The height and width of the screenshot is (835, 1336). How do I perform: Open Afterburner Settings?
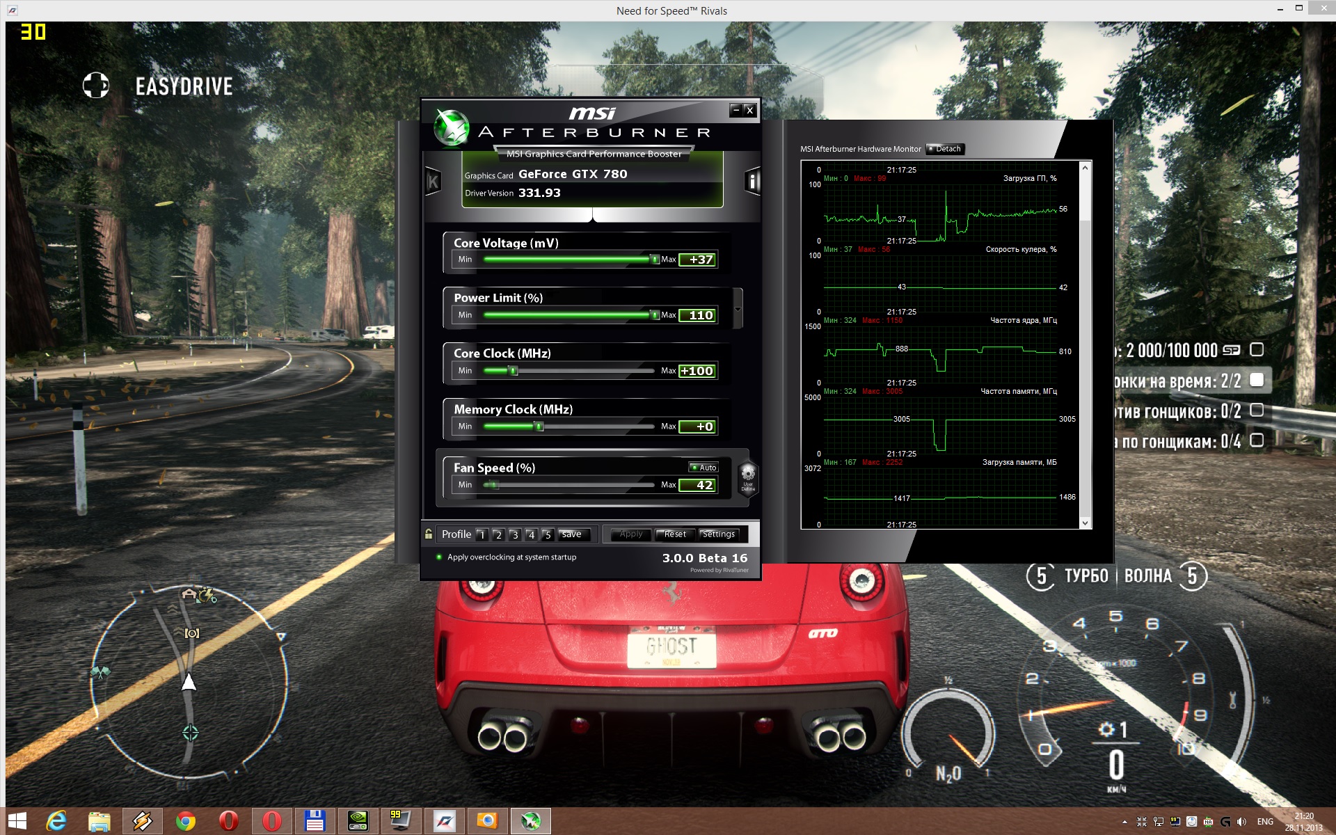pos(718,534)
